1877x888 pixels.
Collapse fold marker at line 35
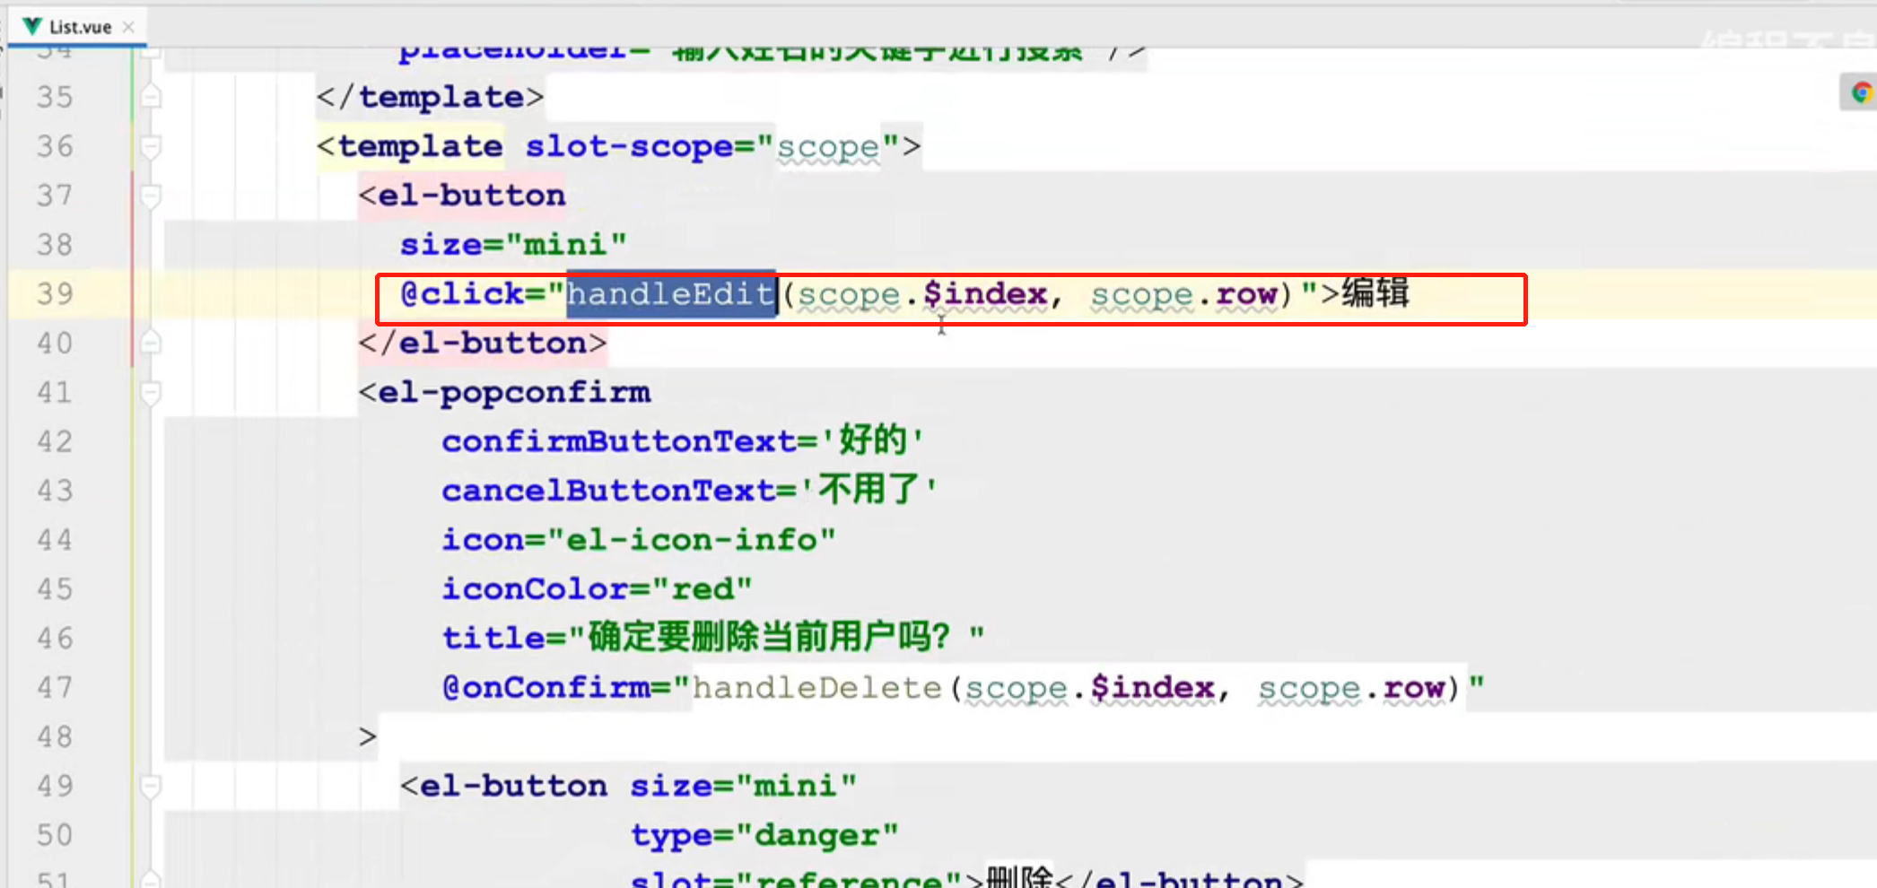click(151, 96)
